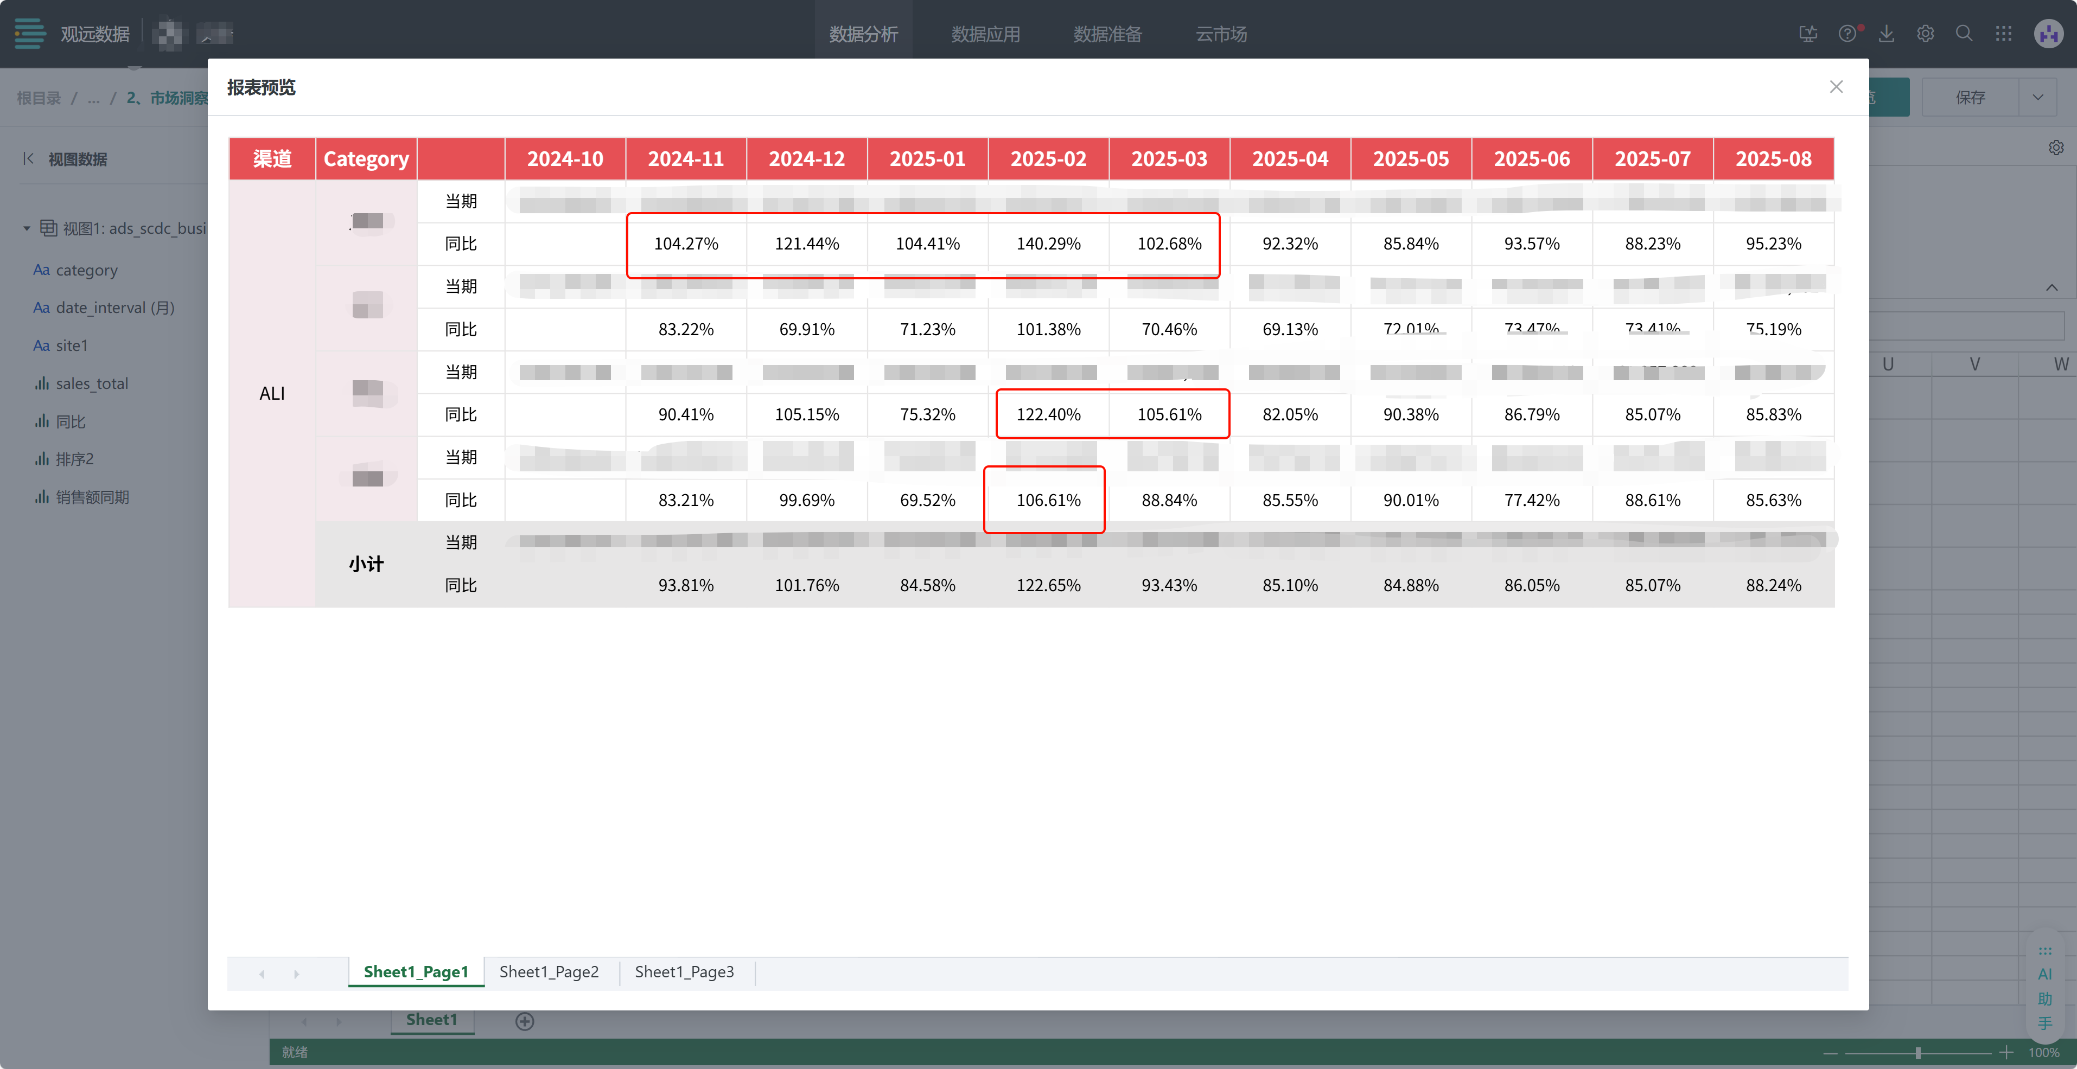Collapse the 视图1 dataset tree node
This screenshot has height=1069, width=2077.
click(27, 229)
